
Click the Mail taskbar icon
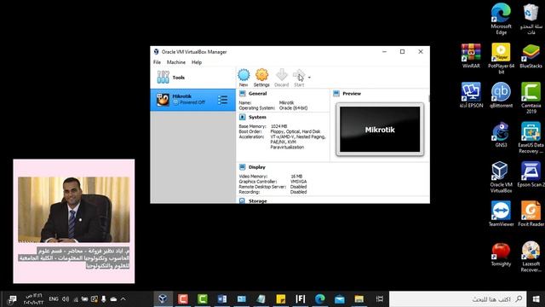[340, 298]
